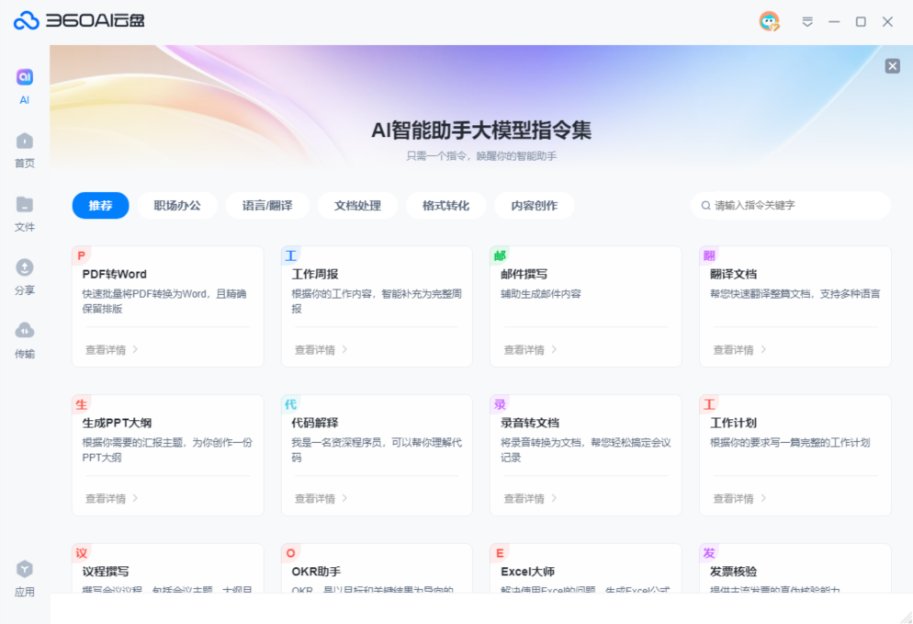Open 分享 share section in sidebar
This screenshot has height=624, width=913.
(x=25, y=277)
